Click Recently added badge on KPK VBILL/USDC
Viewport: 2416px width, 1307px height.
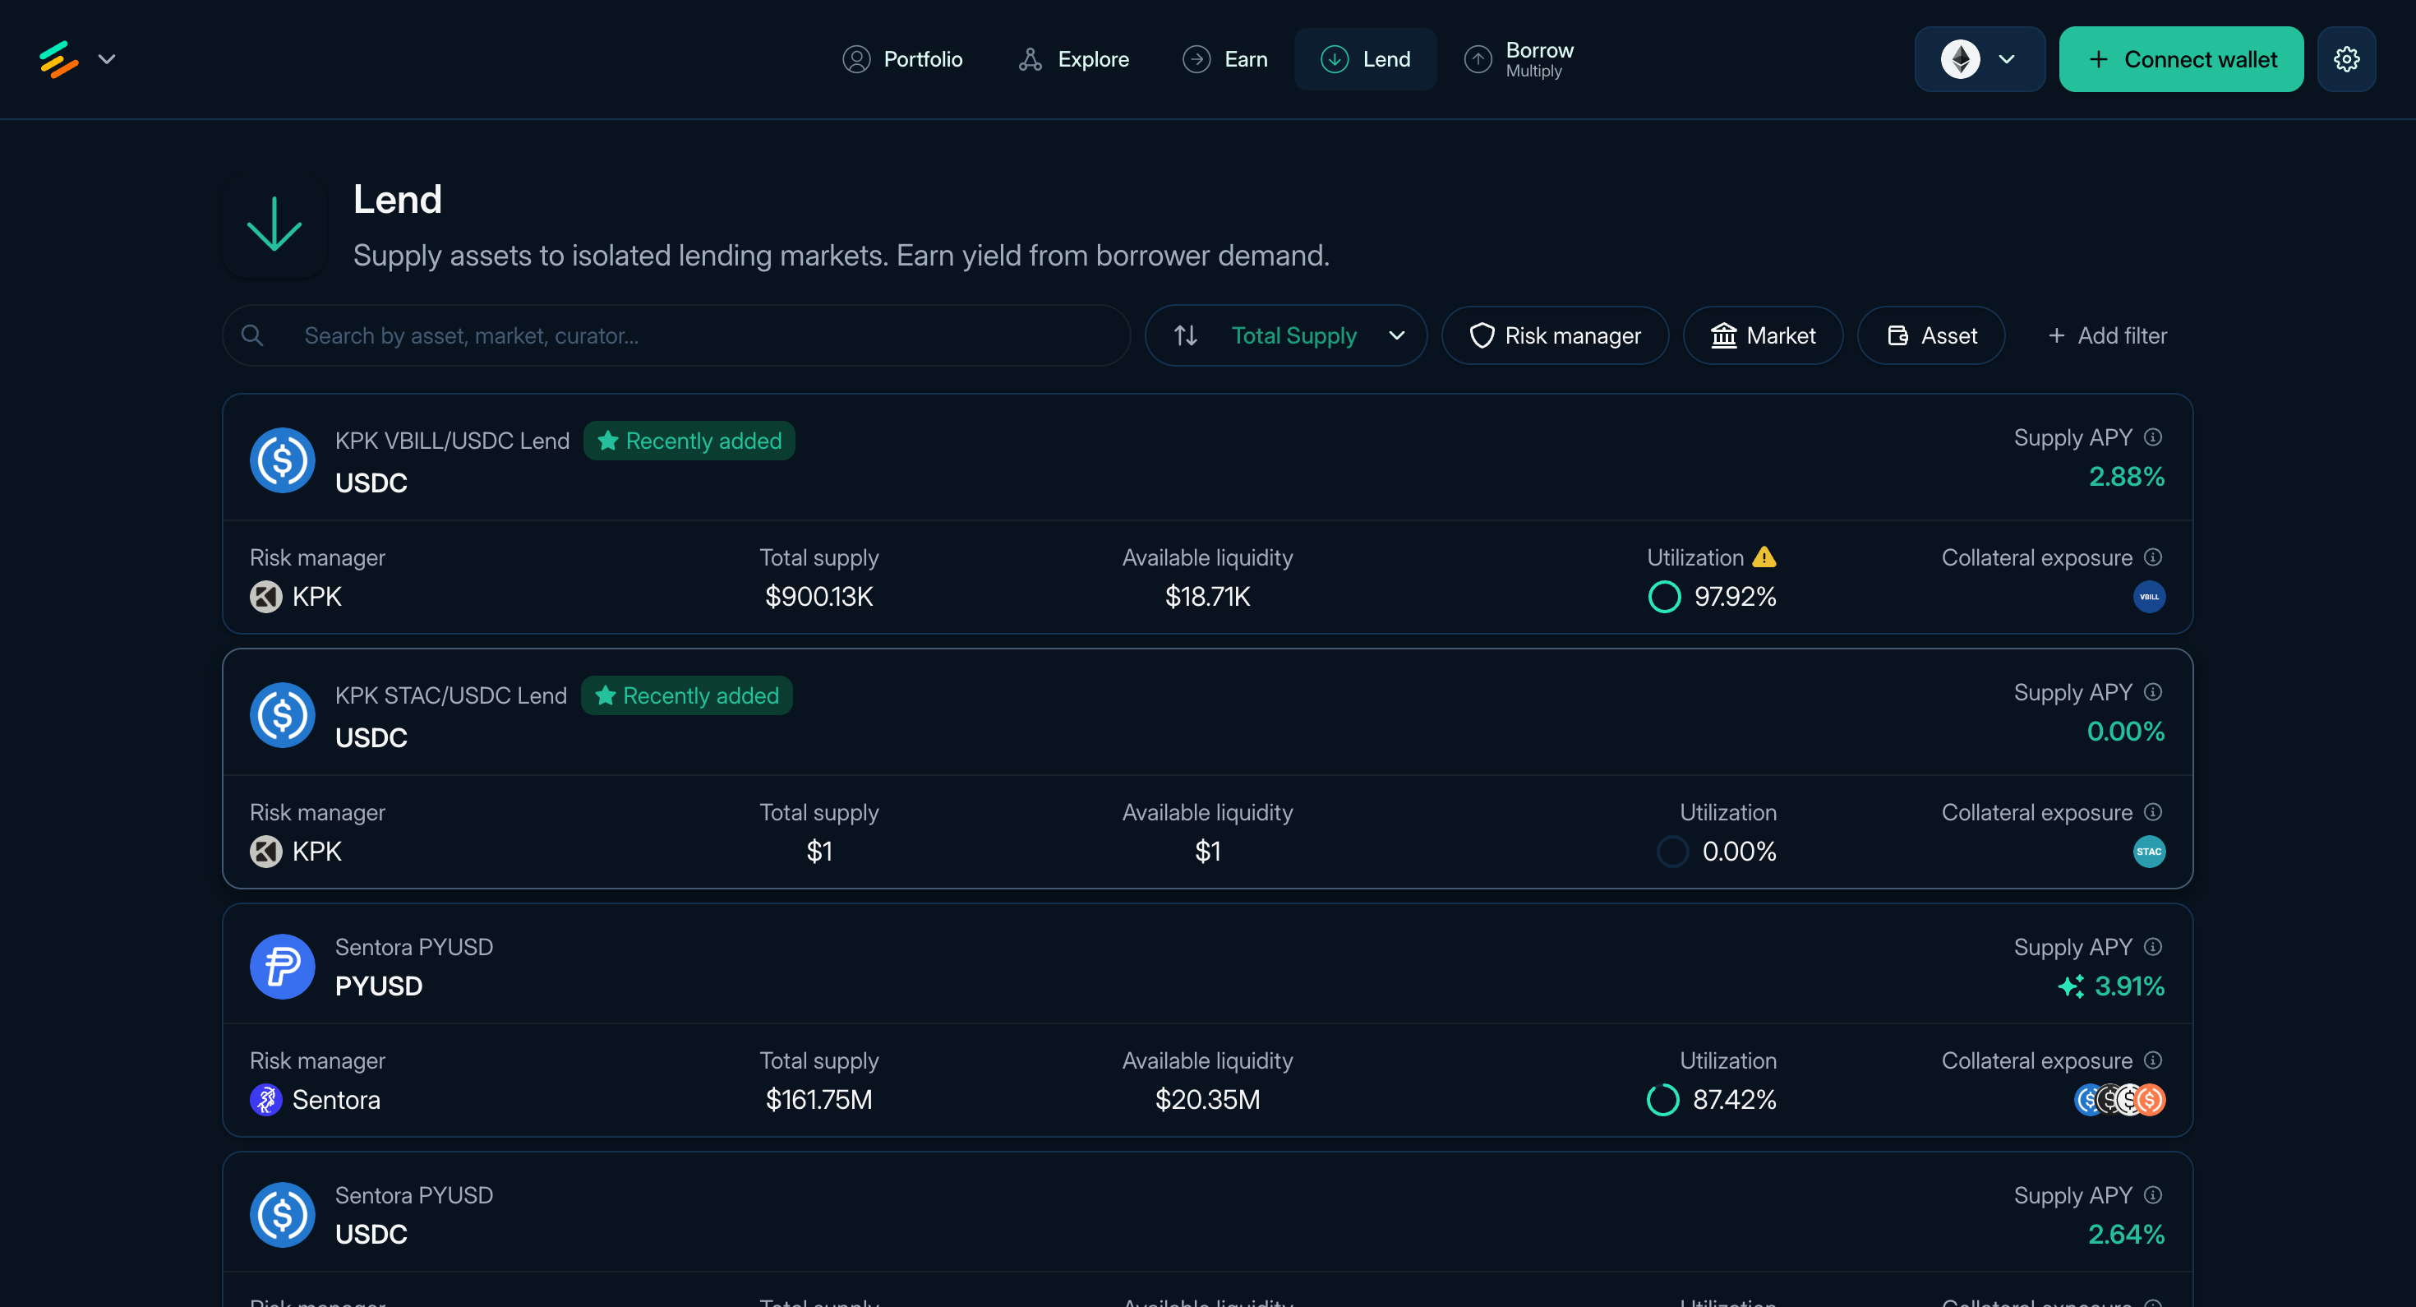tap(689, 441)
